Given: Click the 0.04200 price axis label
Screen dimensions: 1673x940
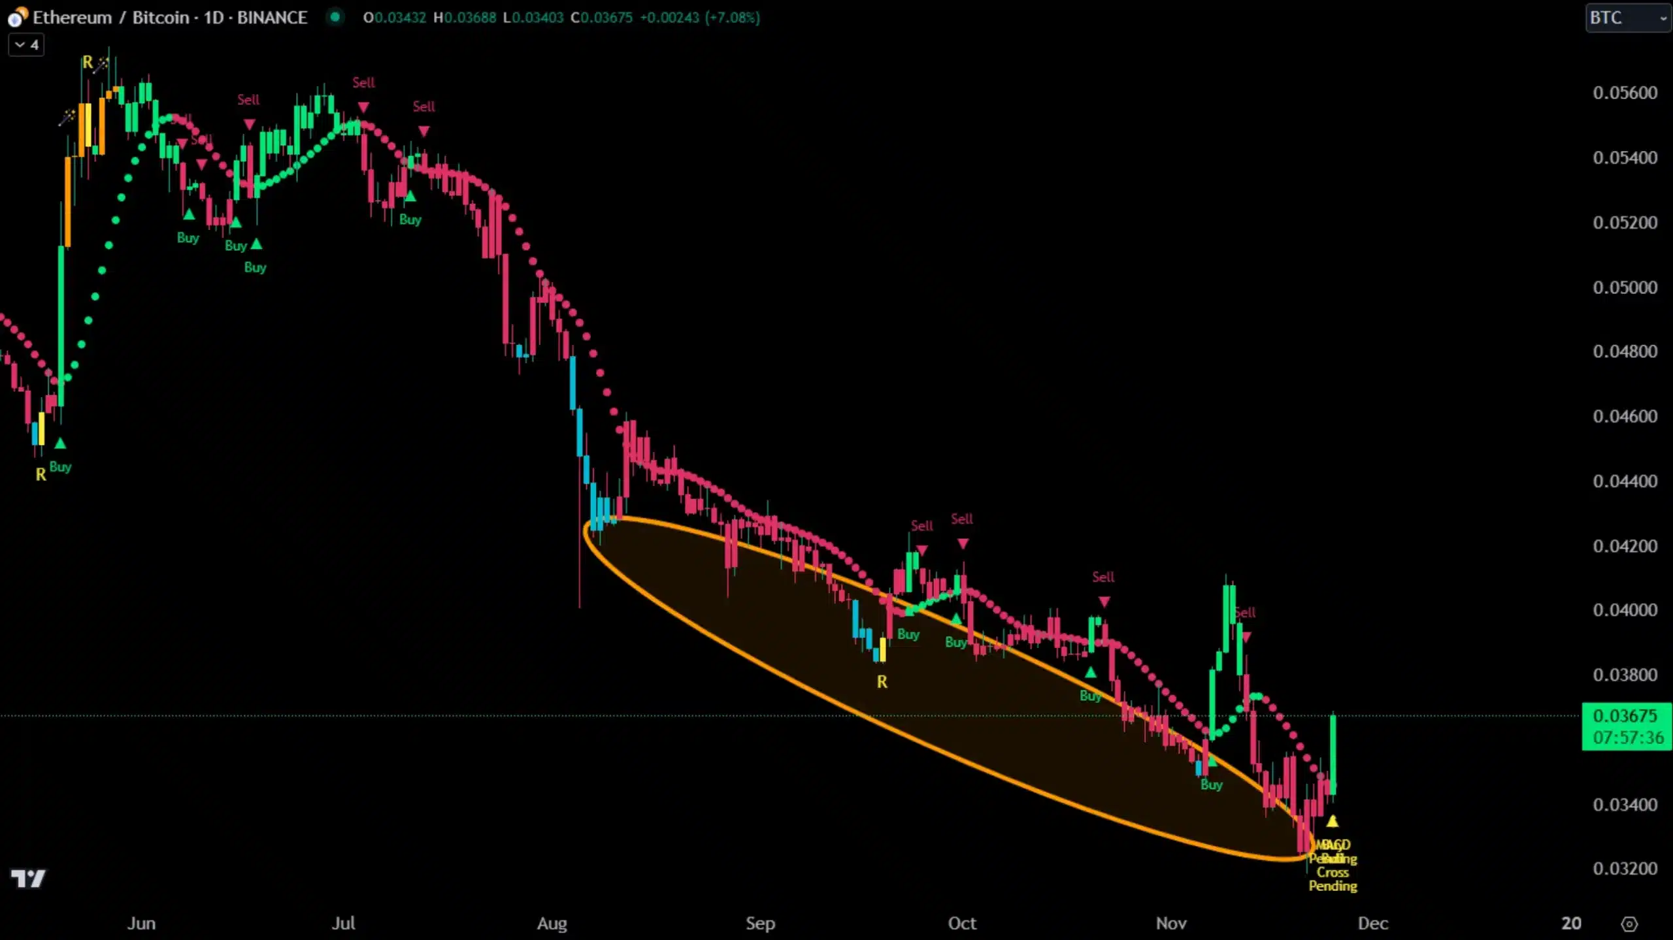Looking at the screenshot, I should pyautogui.click(x=1625, y=545).
